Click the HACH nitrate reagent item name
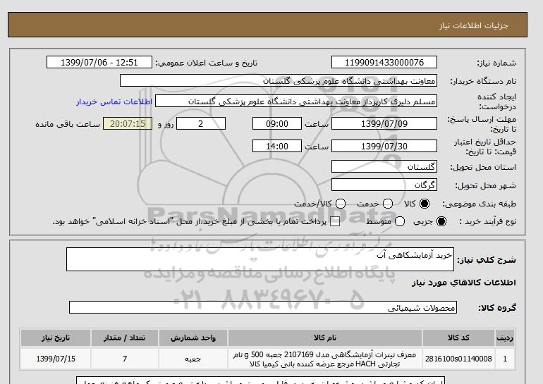 tap(325, 359)
